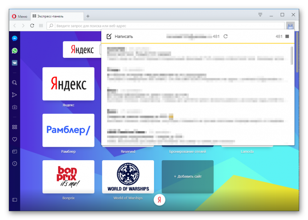Click the Lamoda tile label

point(247,151)
